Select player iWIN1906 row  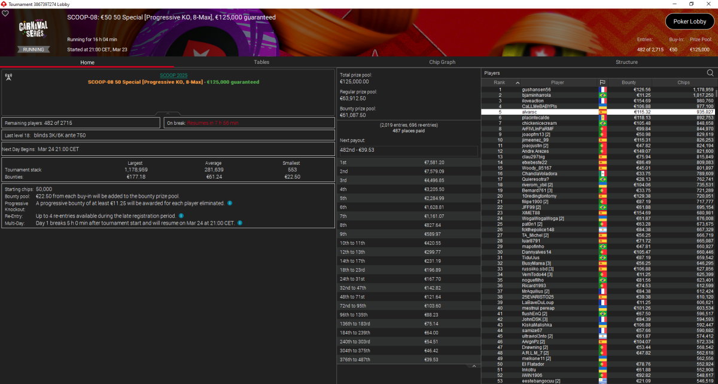coord(598,375)
